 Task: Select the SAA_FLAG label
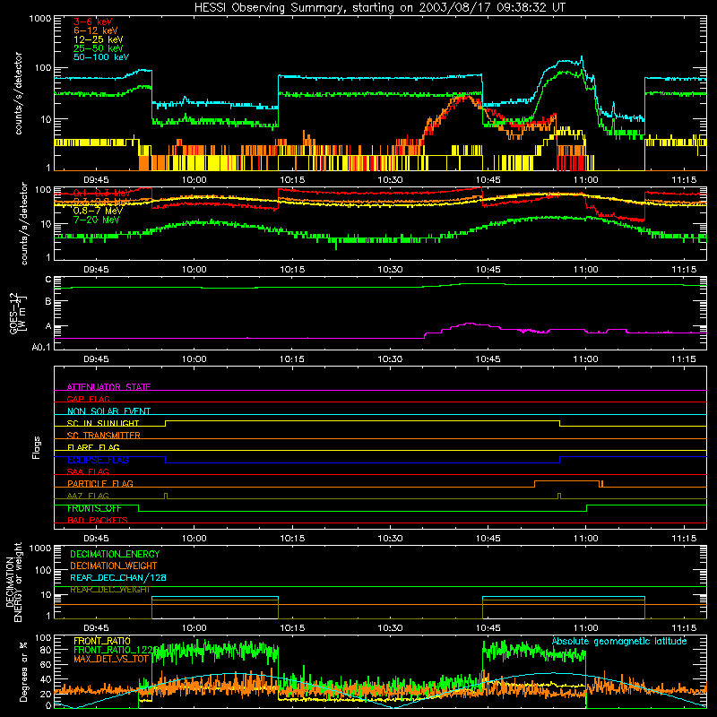click(x=88, y=471)
